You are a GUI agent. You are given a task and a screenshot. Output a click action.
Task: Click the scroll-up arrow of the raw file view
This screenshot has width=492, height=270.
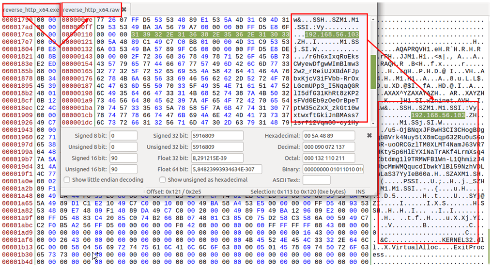[x=373, y=19]
